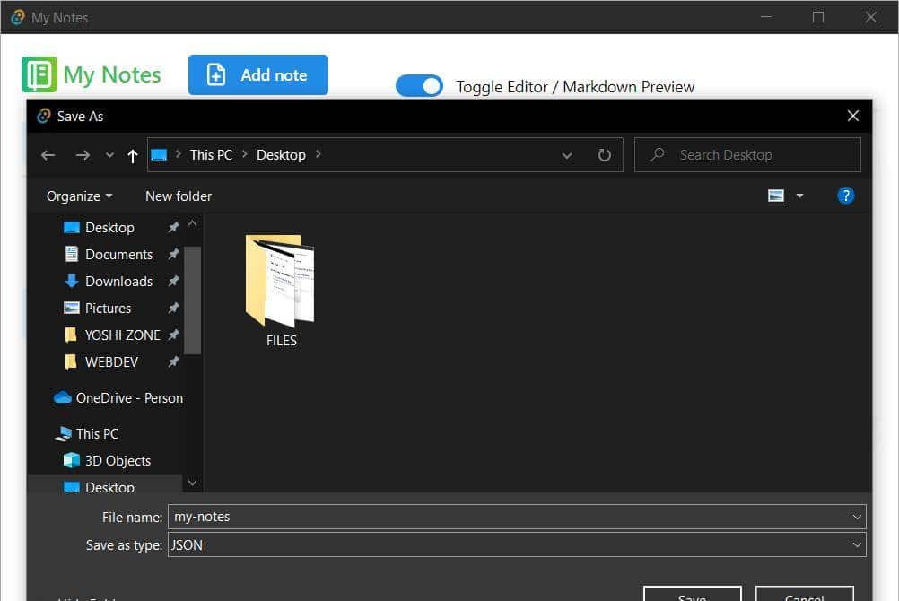The height and width of the screenshot is (601, 899).
Task: Open the Organize menu
Action: (79, 196)
